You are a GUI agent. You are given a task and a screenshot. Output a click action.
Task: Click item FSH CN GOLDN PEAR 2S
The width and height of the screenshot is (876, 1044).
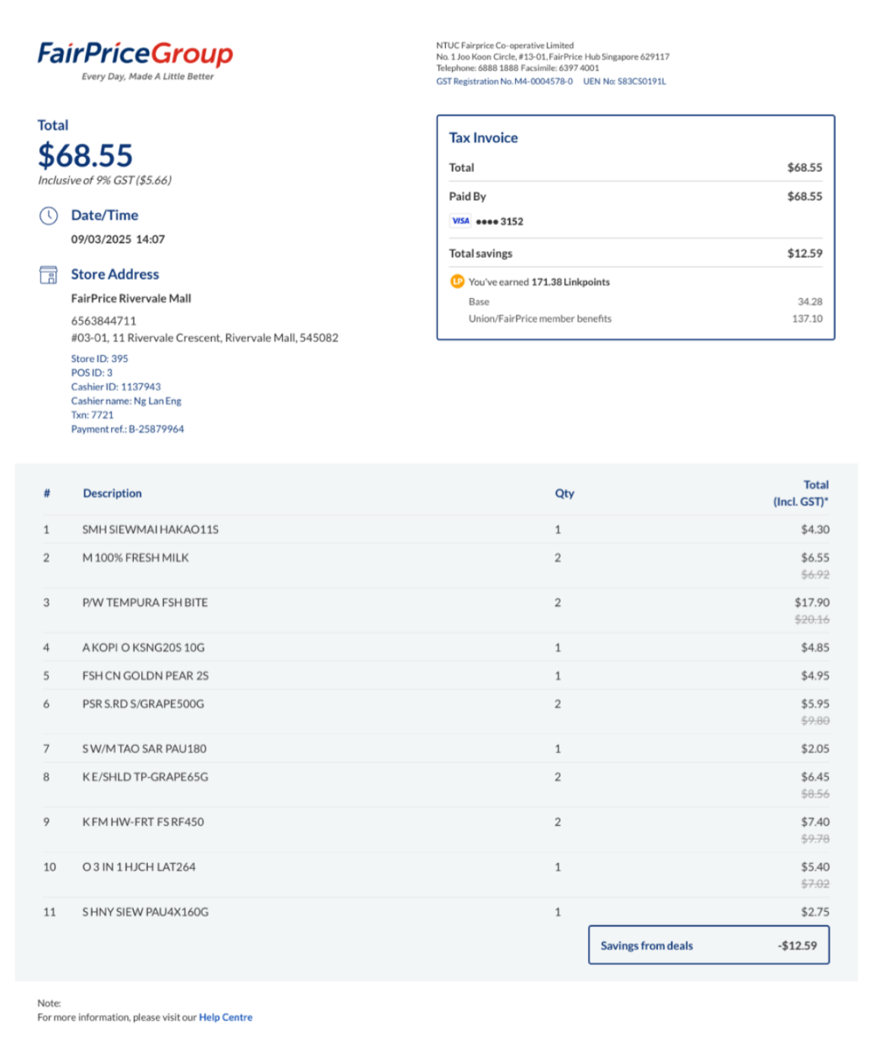145,675
